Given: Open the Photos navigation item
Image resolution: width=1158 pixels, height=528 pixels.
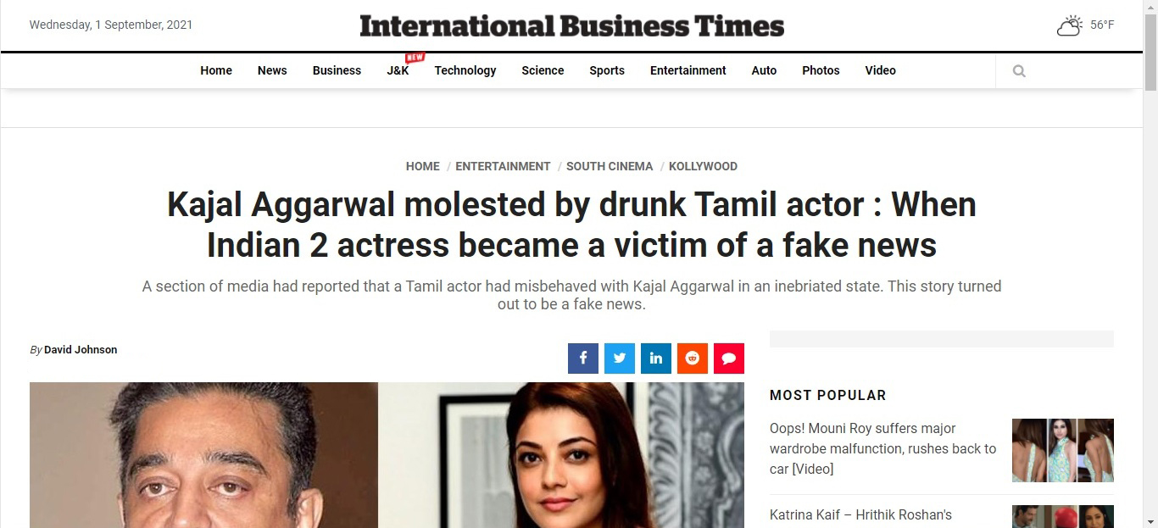Looking at the screenshot, I should pyautogui.click(x=821, y=70).
